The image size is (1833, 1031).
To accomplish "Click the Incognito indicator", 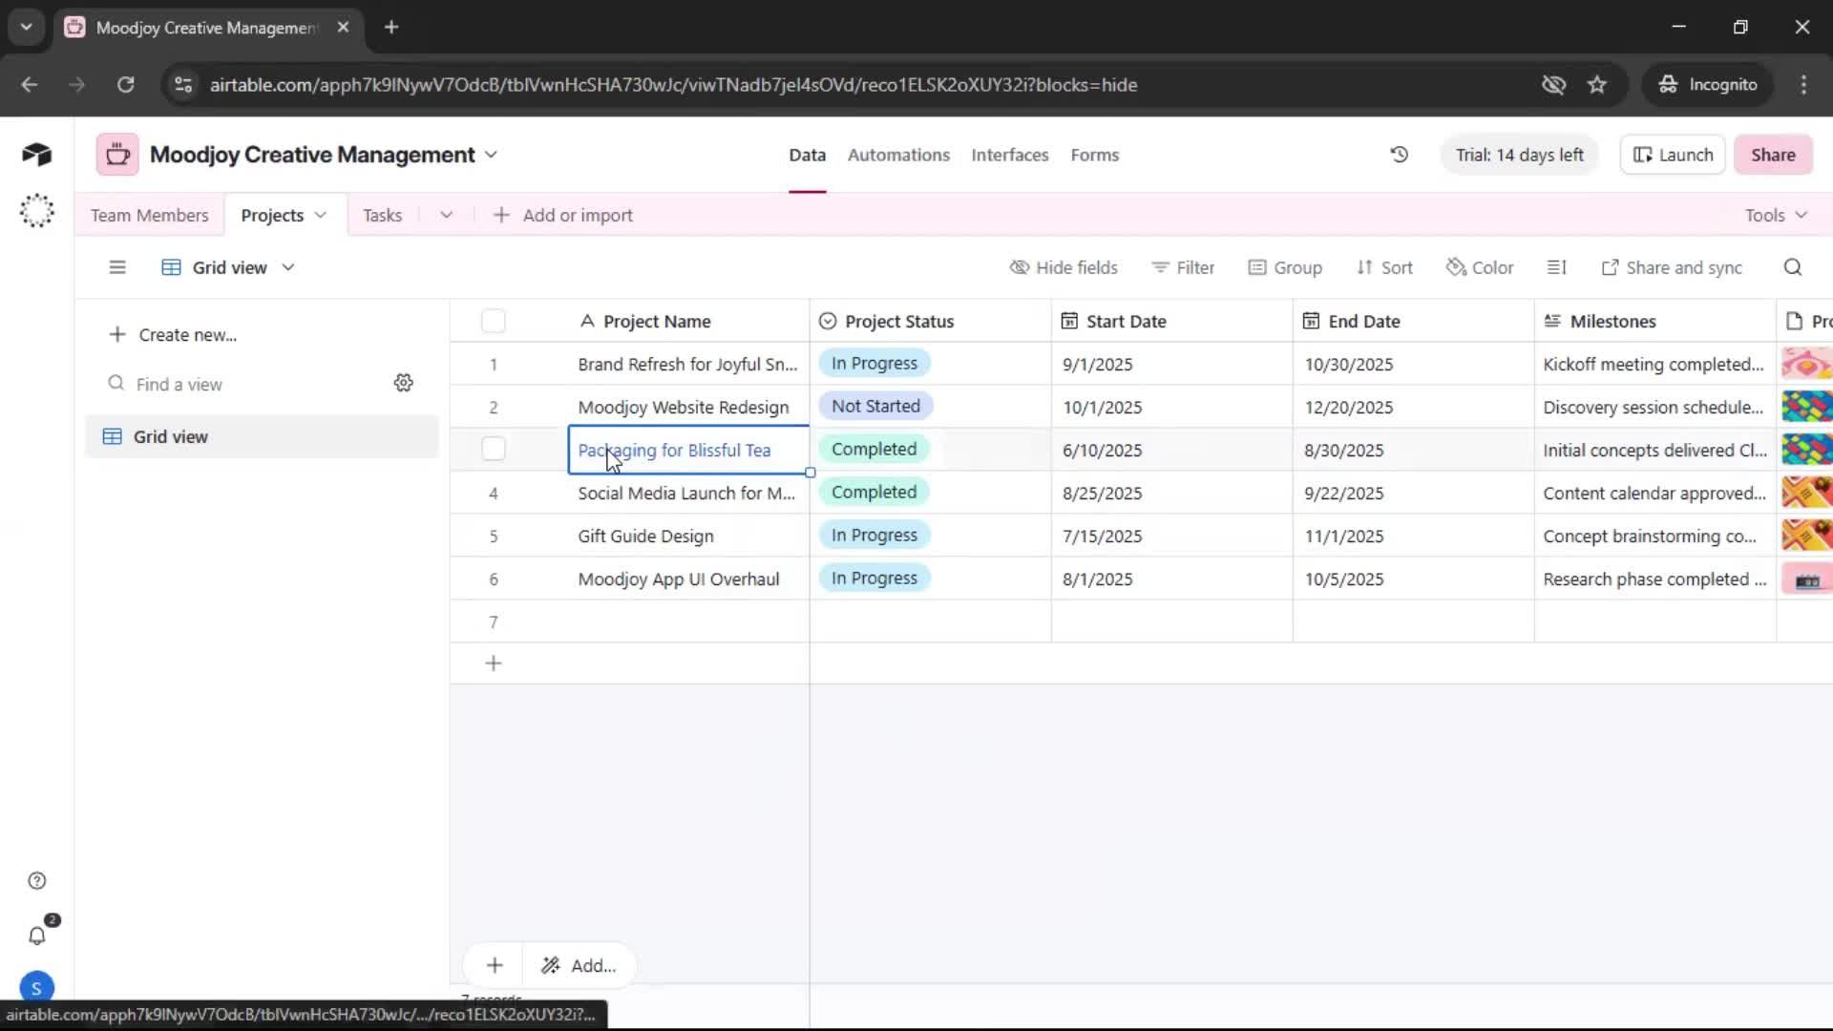I will pyautogui.click(x=1708, y=85).
